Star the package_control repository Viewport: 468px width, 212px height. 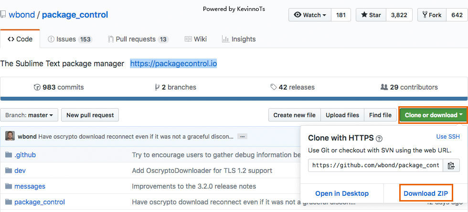point(371,15)
